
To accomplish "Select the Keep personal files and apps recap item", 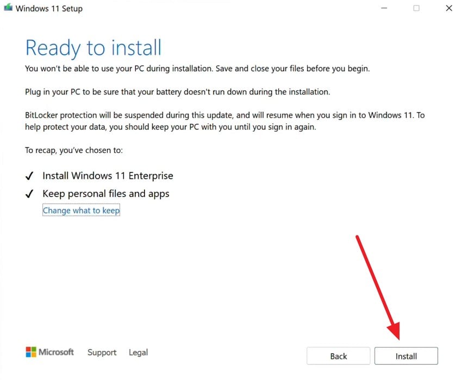I will pos(106,193).
